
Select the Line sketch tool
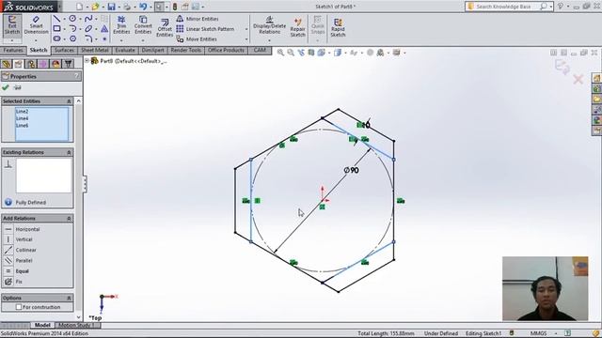56,19
